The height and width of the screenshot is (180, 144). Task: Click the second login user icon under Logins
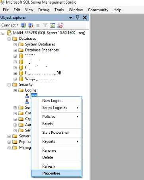point(27,102)
